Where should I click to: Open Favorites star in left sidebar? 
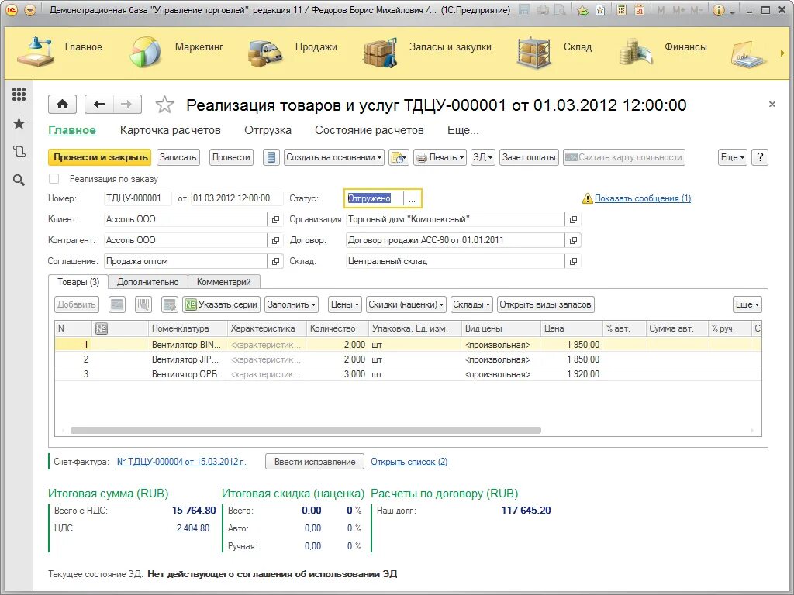click(x=19, y=123)
